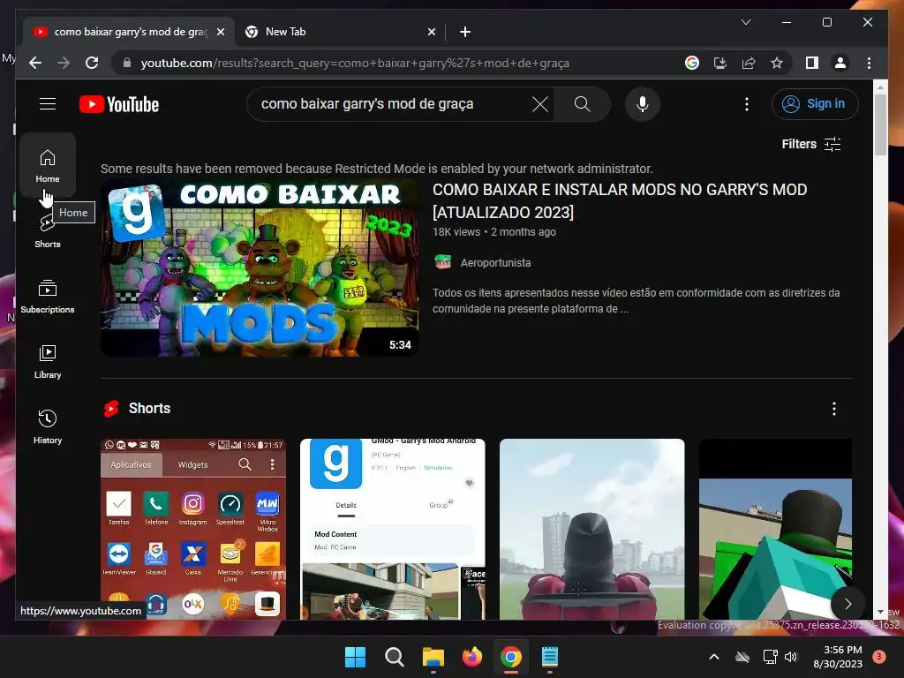The image size is (904, 678).
Task: Close the New Tab tab
Action: (x=431, y=32)
